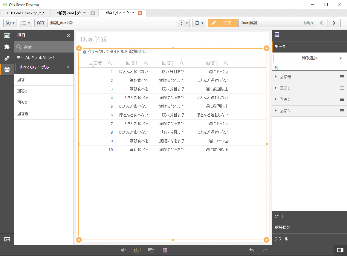Viewport: 347px width, 256px height.
Task: Open the すべてのテーブル table filter dropdown
Action: click(44, 67)
